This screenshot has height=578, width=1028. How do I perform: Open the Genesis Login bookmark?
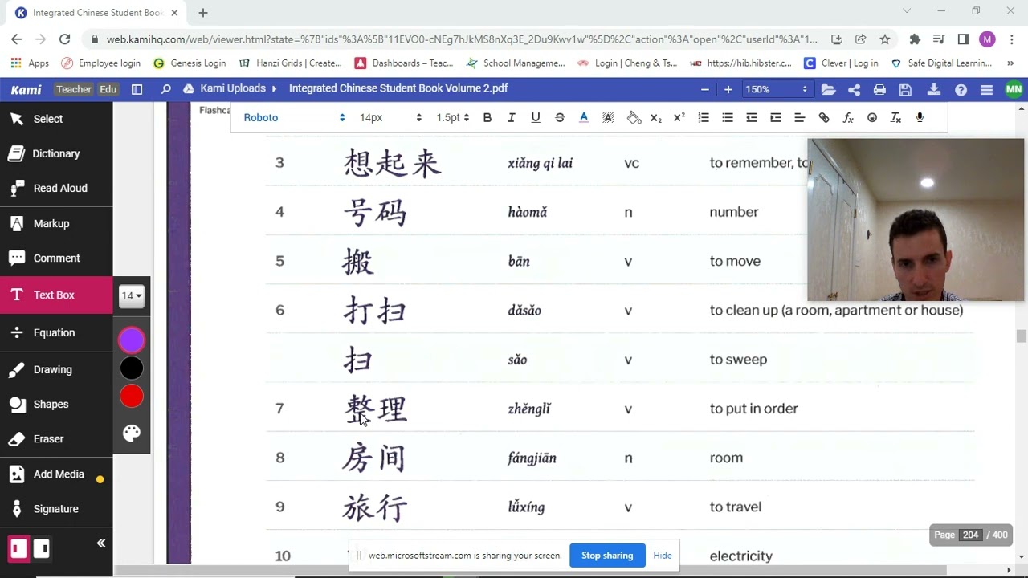click(x=189, y=63)
